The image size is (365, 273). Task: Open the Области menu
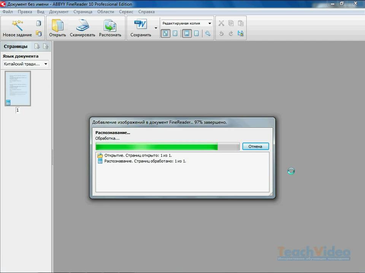pos(106,12)
